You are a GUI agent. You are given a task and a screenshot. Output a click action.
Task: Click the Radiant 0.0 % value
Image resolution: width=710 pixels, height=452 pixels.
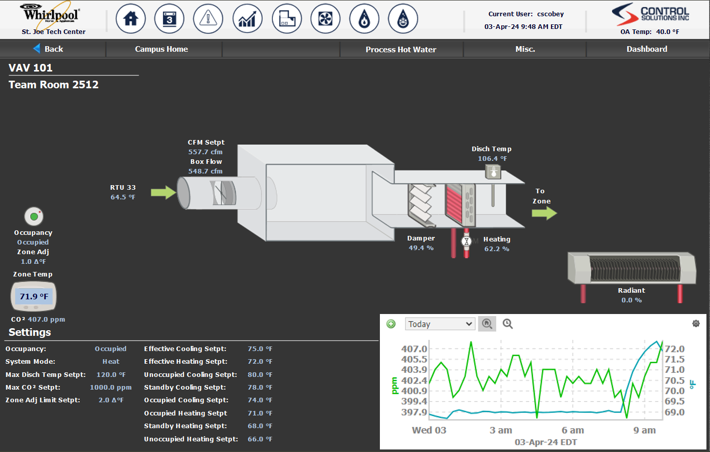click(631, 300)
